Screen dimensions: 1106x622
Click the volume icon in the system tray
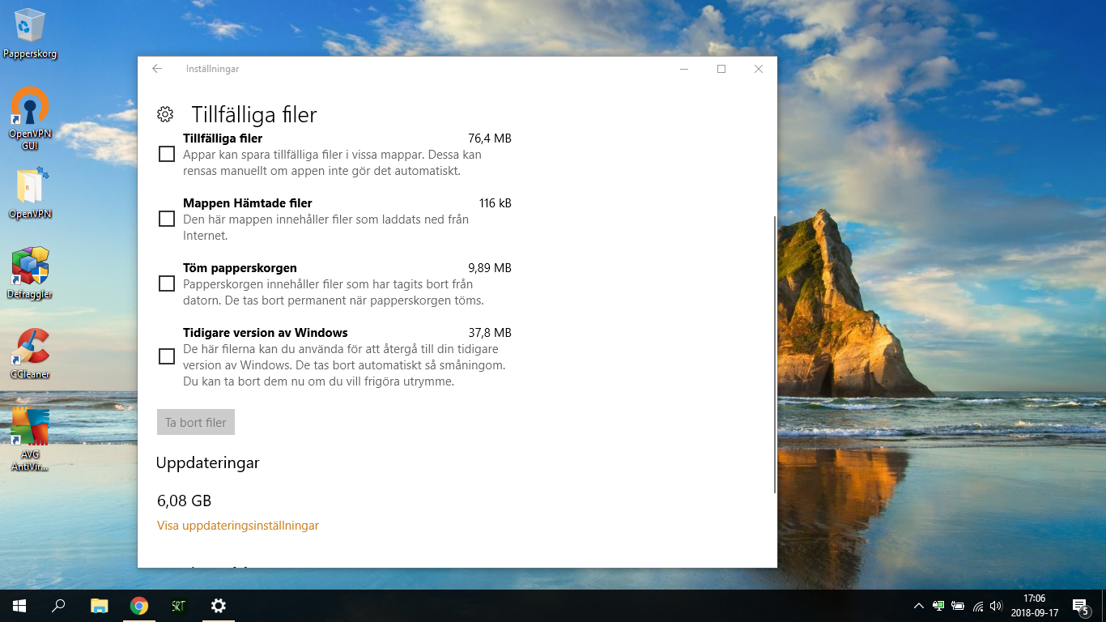[995, 605]
